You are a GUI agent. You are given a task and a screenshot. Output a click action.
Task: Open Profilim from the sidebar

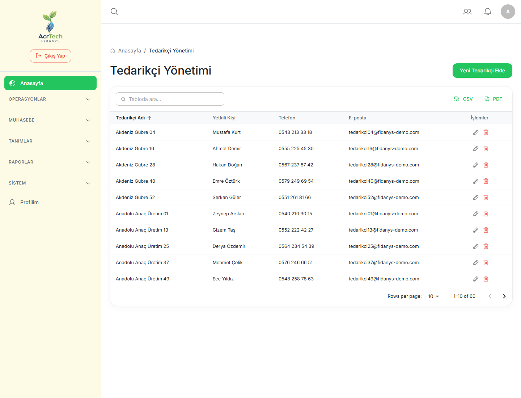50,202
